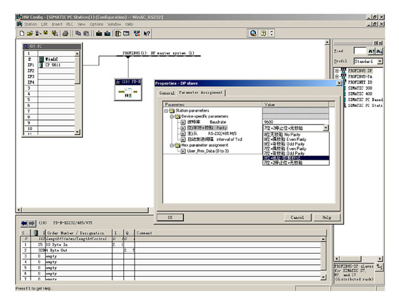The image size is (399, 308).
Task: Switch to the General tab
Action: point(167,93)
